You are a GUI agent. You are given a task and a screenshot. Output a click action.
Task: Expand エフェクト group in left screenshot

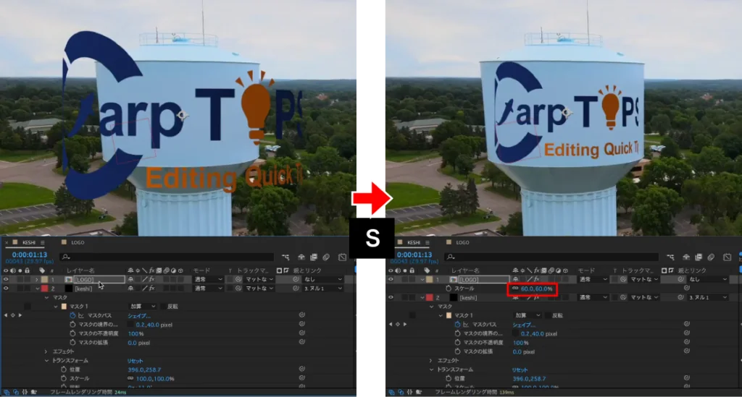tap(46, 351)
